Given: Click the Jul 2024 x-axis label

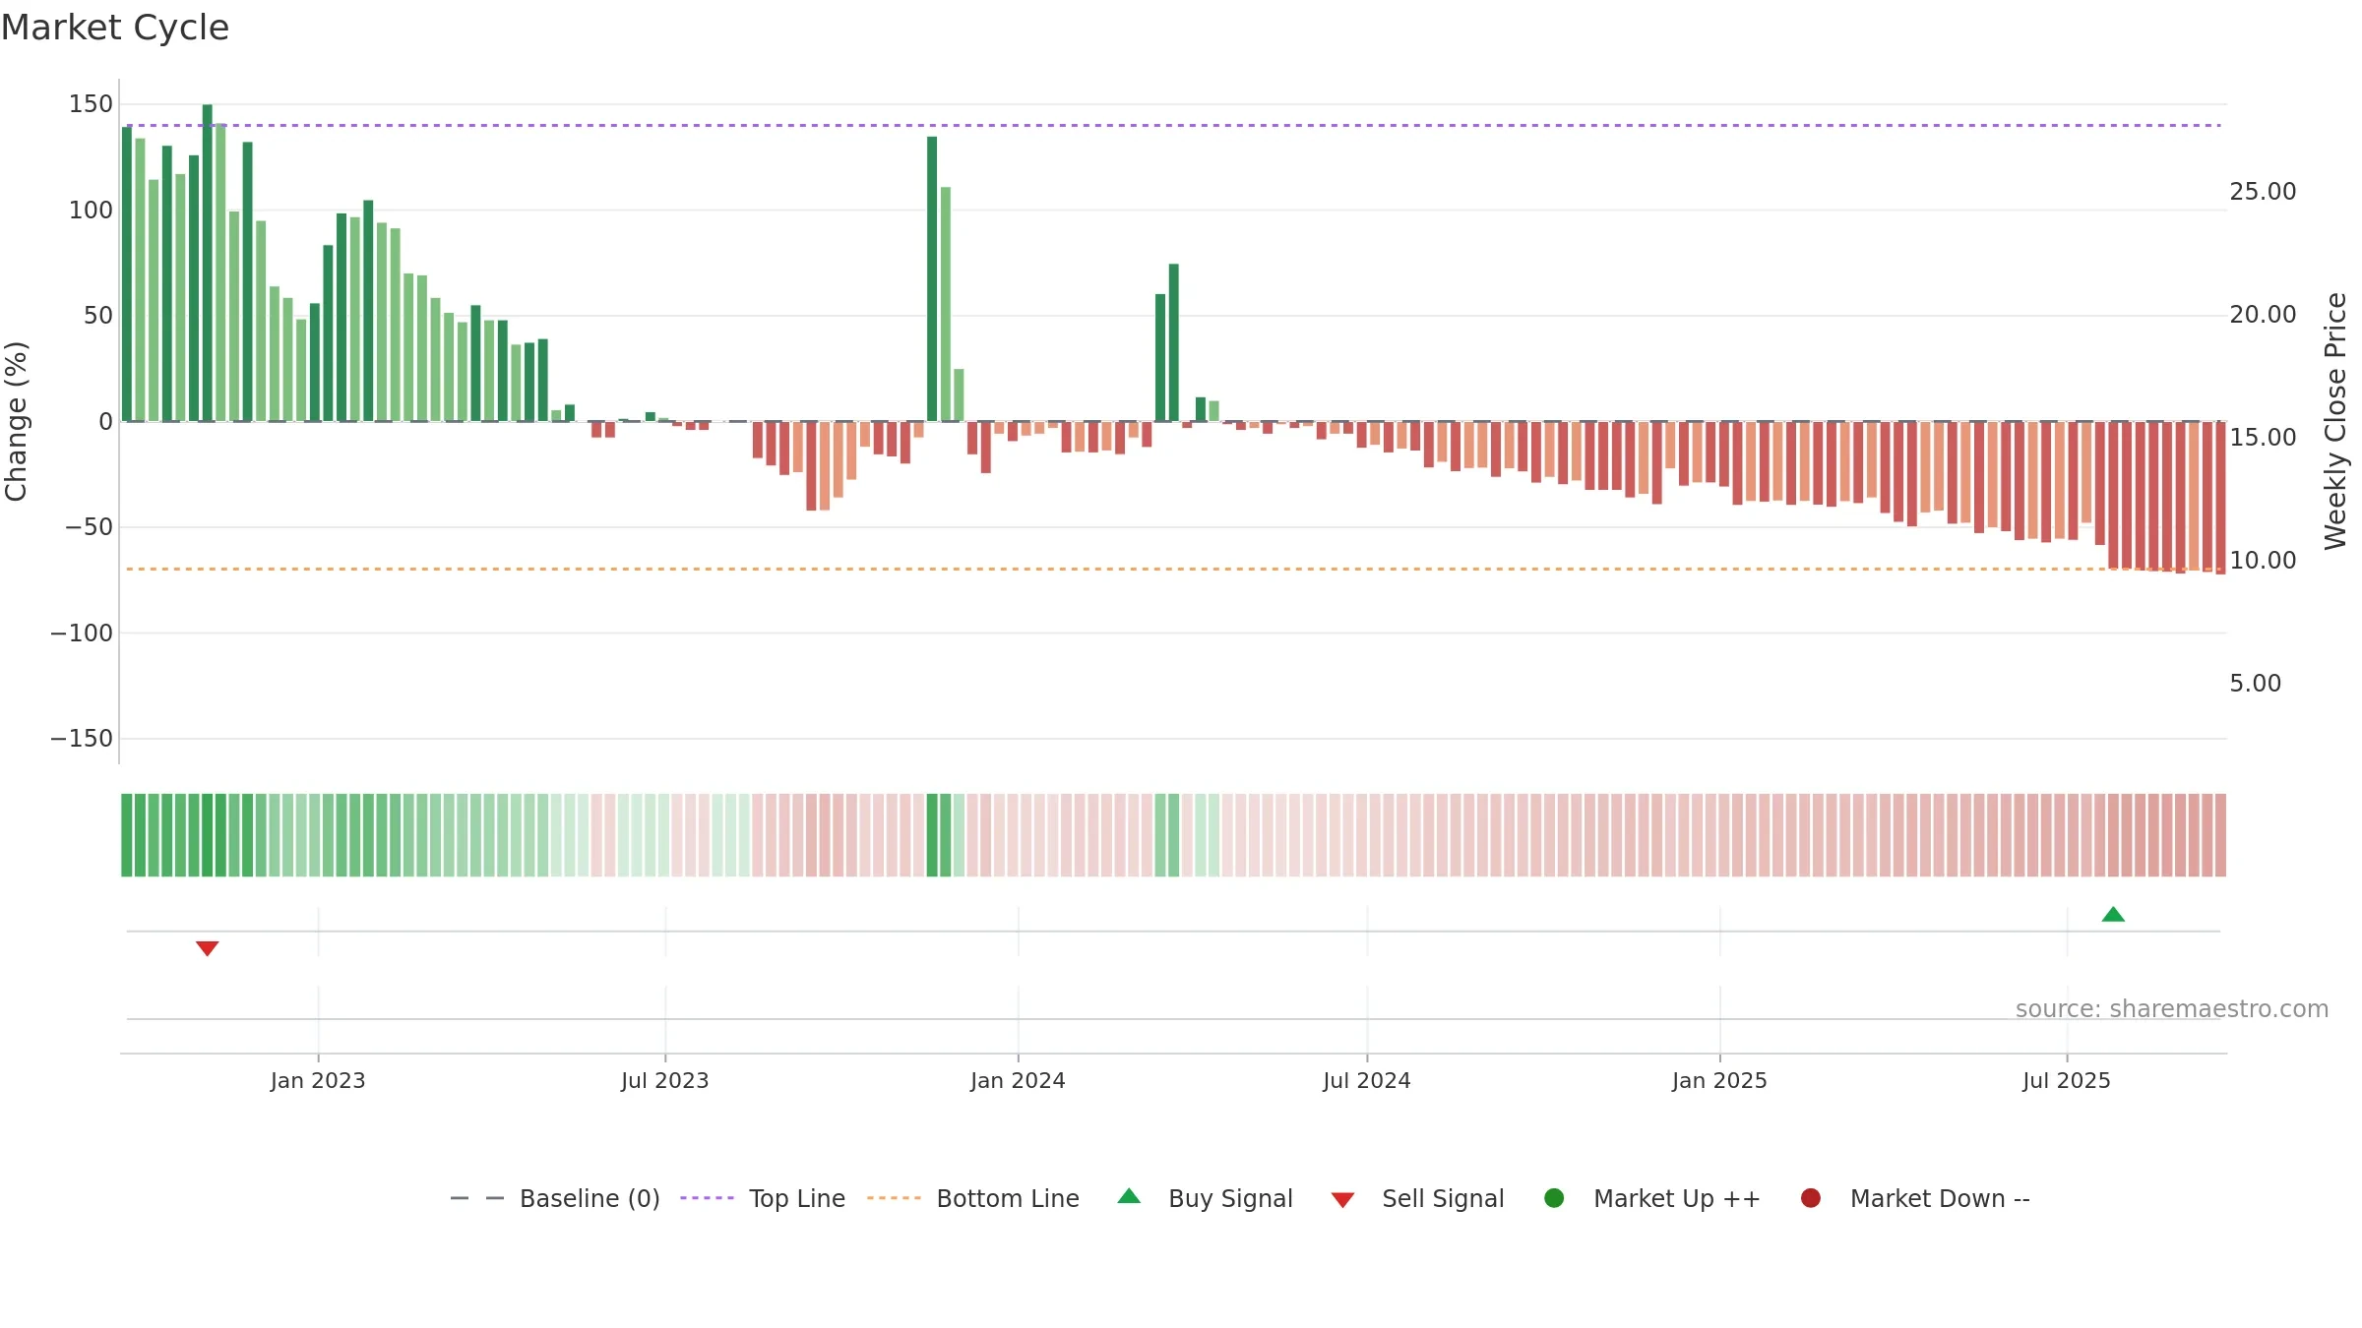Looking at the screenshot, I should [1367, 1081].
